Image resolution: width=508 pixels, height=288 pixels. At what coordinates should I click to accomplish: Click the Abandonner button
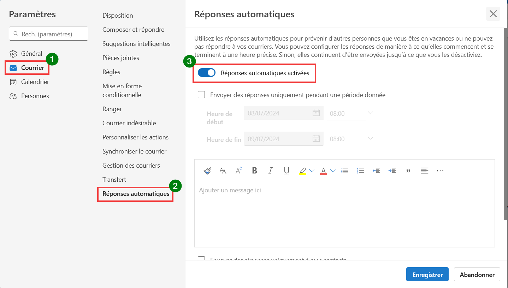pos(477,275)
